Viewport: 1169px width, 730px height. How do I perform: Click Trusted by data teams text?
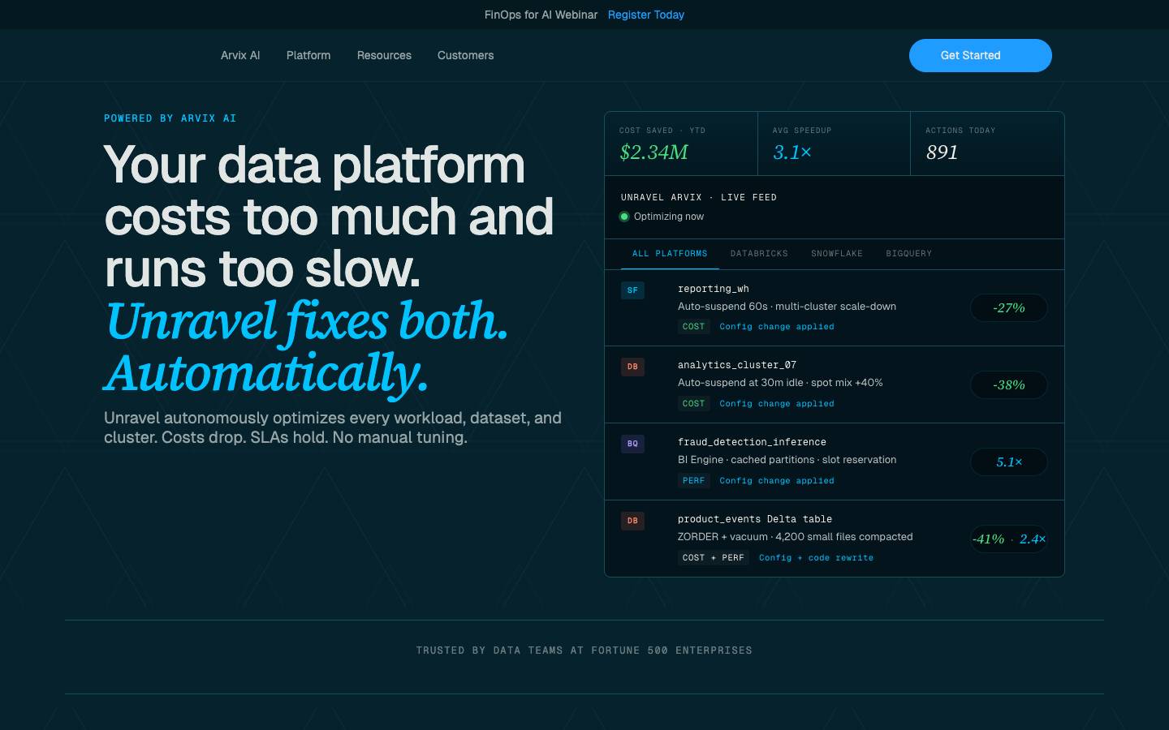(x=584, y=651)
